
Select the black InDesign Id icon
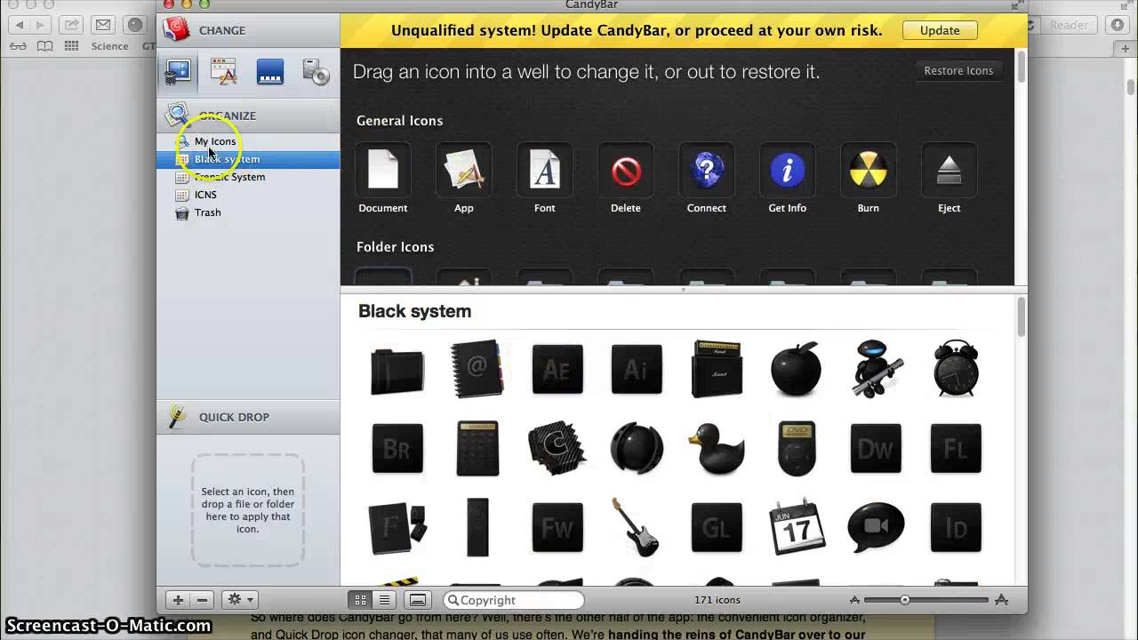956,528
